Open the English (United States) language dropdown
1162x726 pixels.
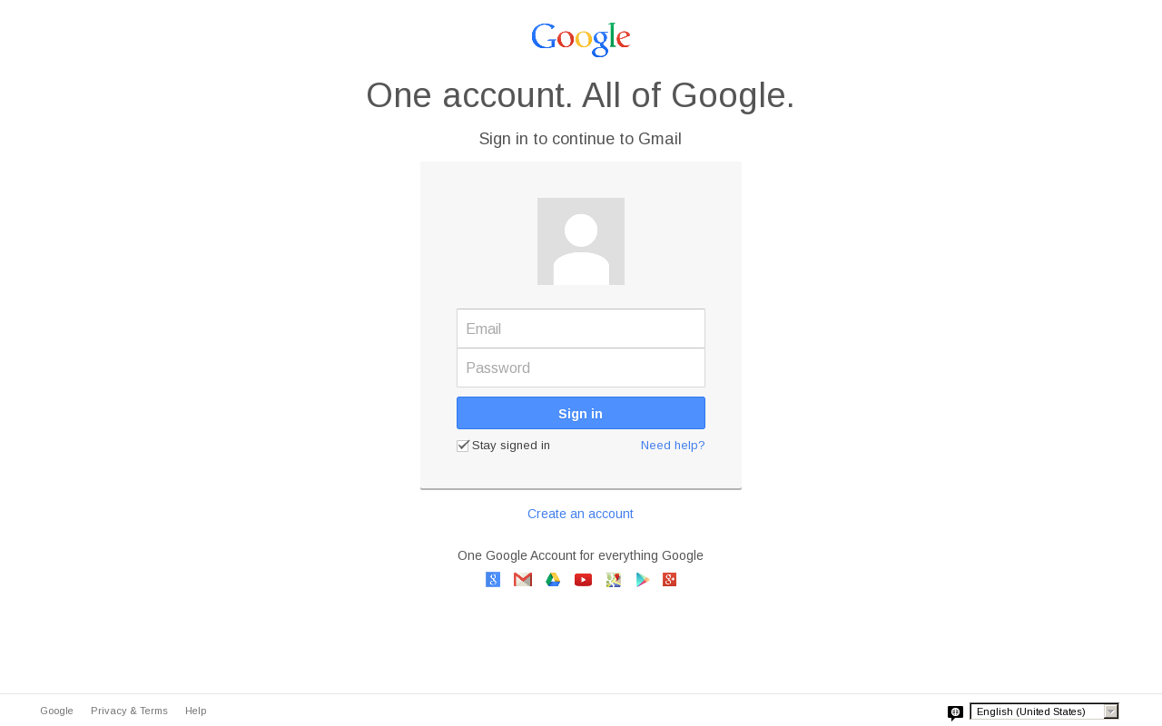1044,711
